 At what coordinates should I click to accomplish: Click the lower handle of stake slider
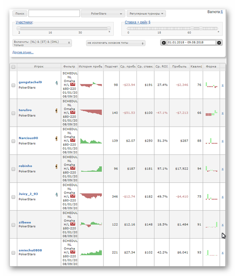pyautogui.click(x=192, y=28)
